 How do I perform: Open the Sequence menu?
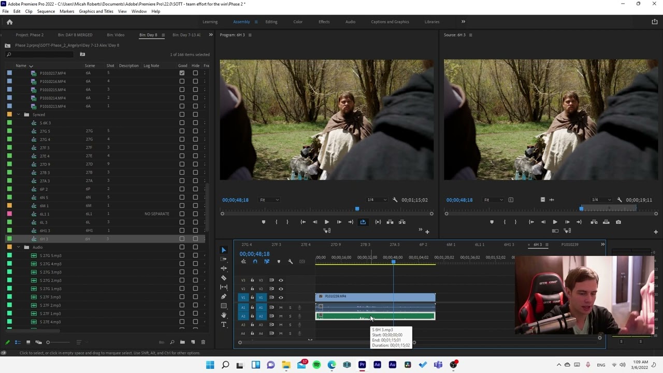pyautogui.click(x=46, y=11)
